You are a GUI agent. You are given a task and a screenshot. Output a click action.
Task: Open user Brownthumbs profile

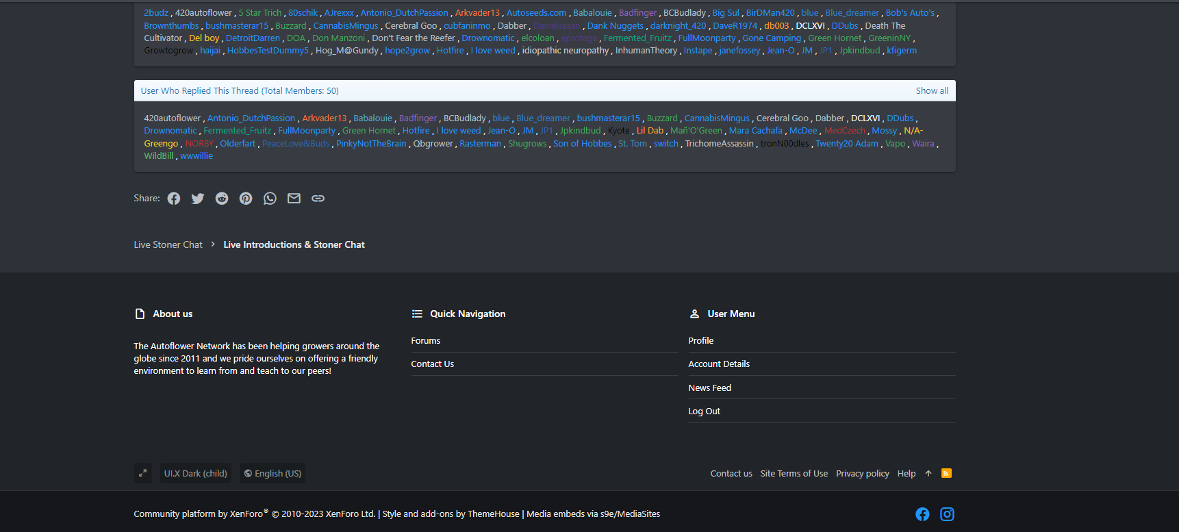(171, 25)
